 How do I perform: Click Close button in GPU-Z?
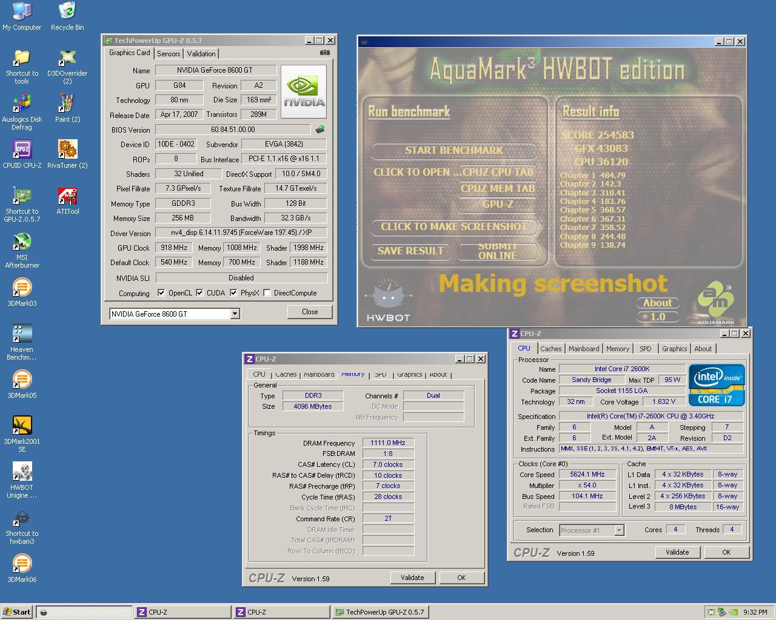[310, 312]
